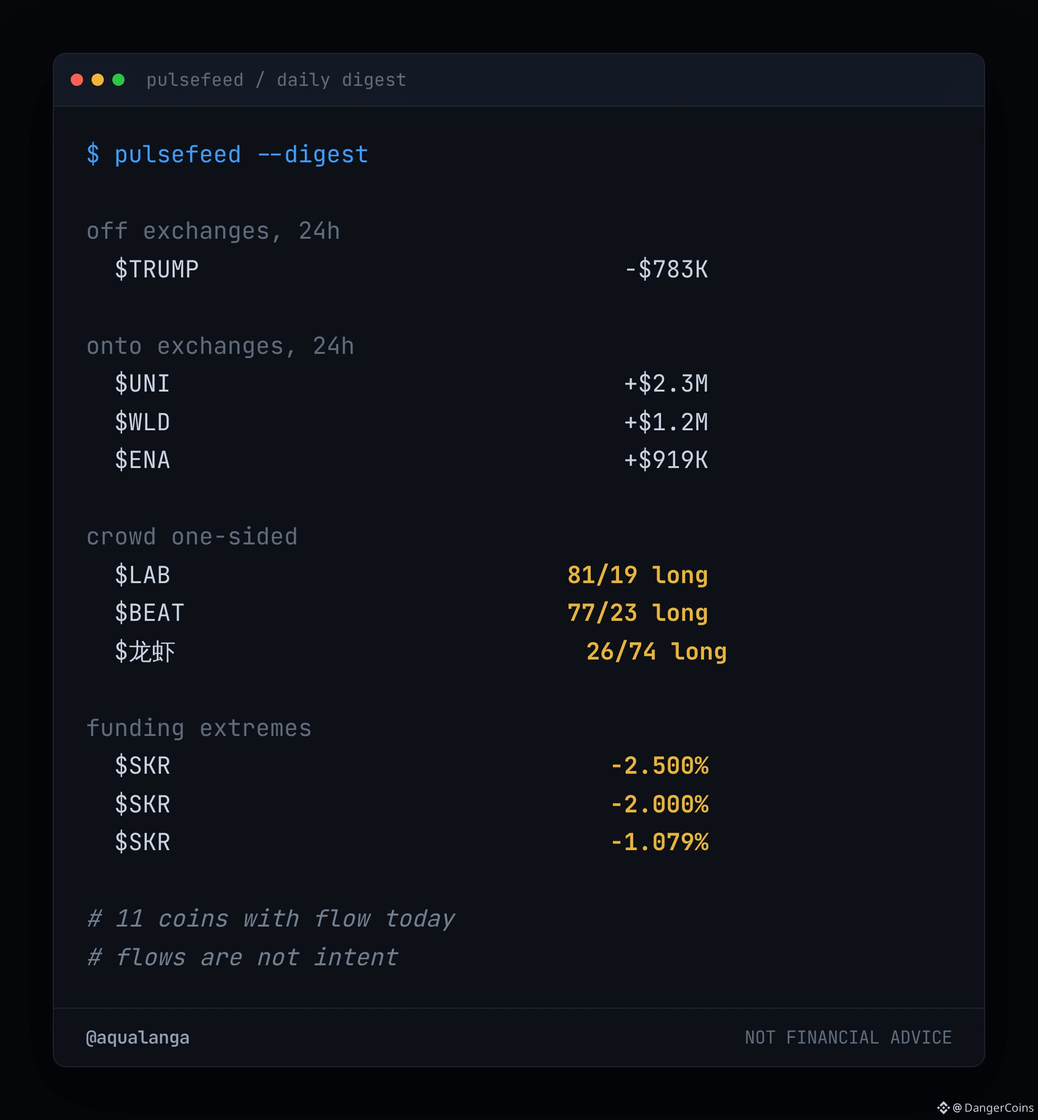Image resolution: width=1038 pixels, height=1120 pixels.
Task: Click the $ENA ticker
Action: 142,460
